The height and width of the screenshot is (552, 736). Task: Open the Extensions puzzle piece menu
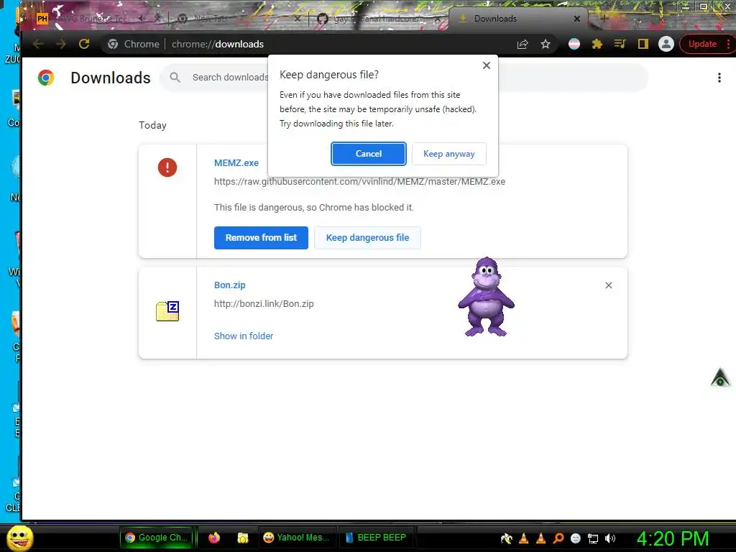[x=597, y=44]
